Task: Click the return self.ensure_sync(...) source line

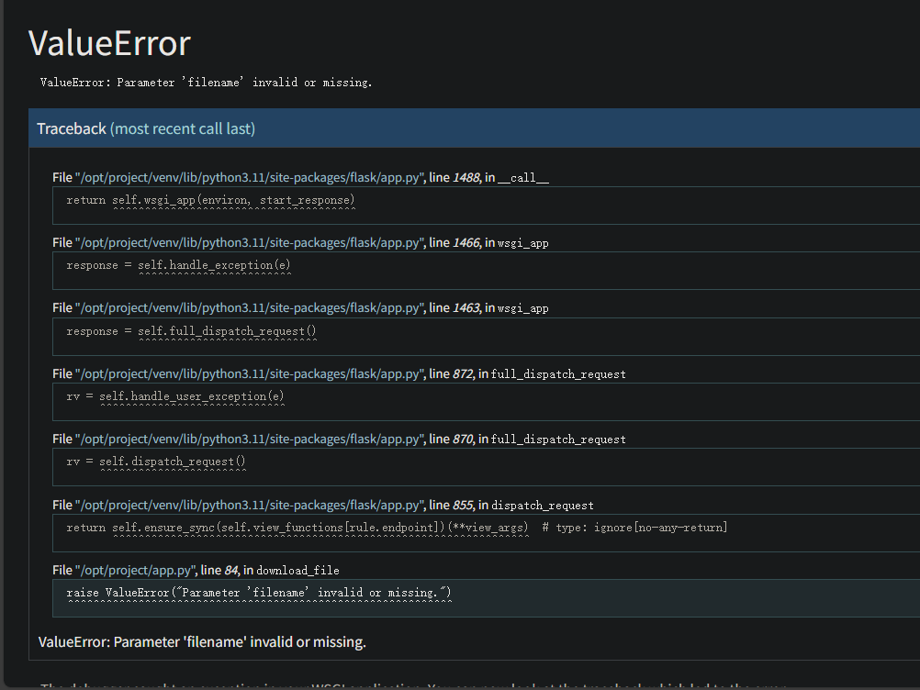Action: click(297, 528)
